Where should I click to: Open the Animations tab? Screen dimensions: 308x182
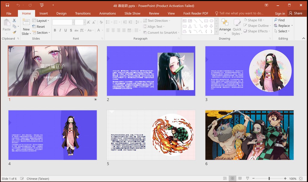[x=107, y=13]
